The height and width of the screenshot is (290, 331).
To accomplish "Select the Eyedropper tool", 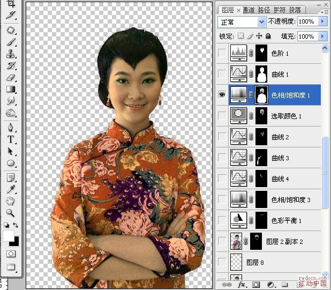I will pos(11,189).
